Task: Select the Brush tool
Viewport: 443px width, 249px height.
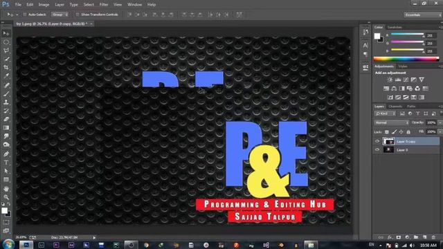Action: 6,93
